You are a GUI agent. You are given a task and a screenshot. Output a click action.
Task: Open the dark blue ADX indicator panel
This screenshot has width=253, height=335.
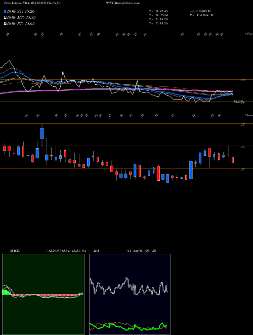(130, 294)
